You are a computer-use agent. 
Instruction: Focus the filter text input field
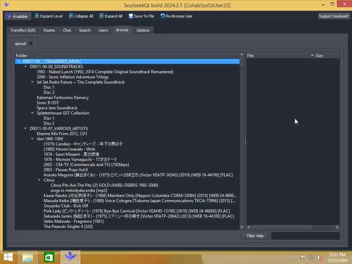tap(305, 236)
